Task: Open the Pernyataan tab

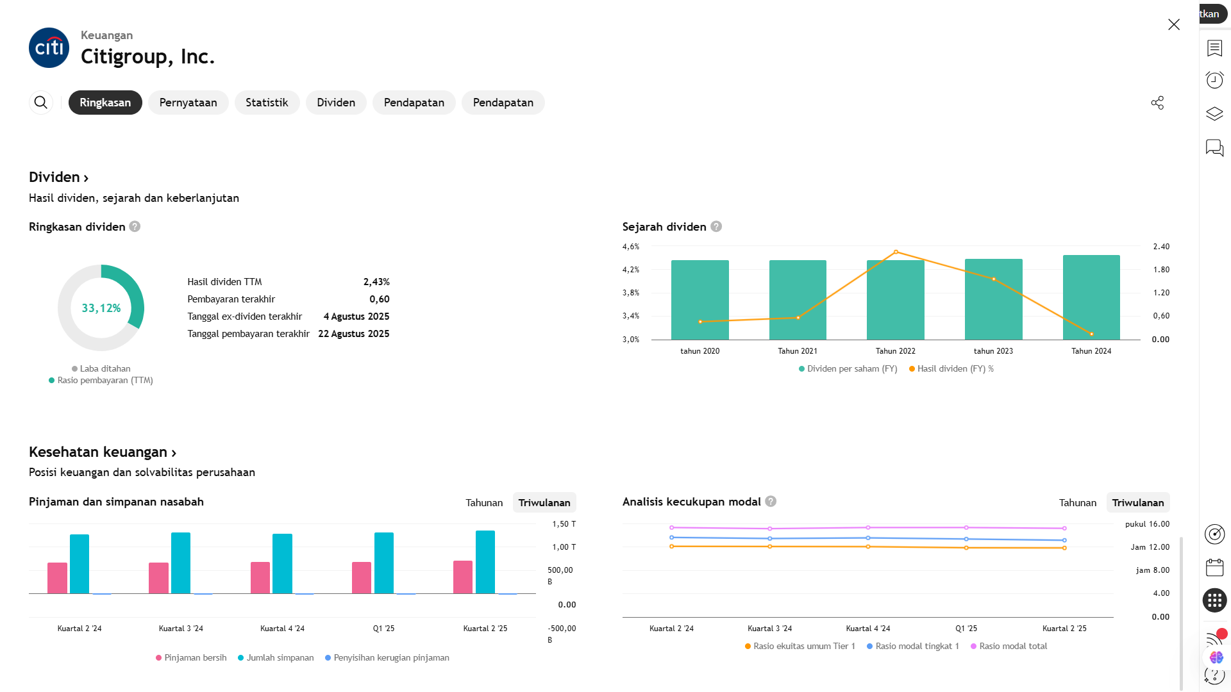Action: coord(188,103)
